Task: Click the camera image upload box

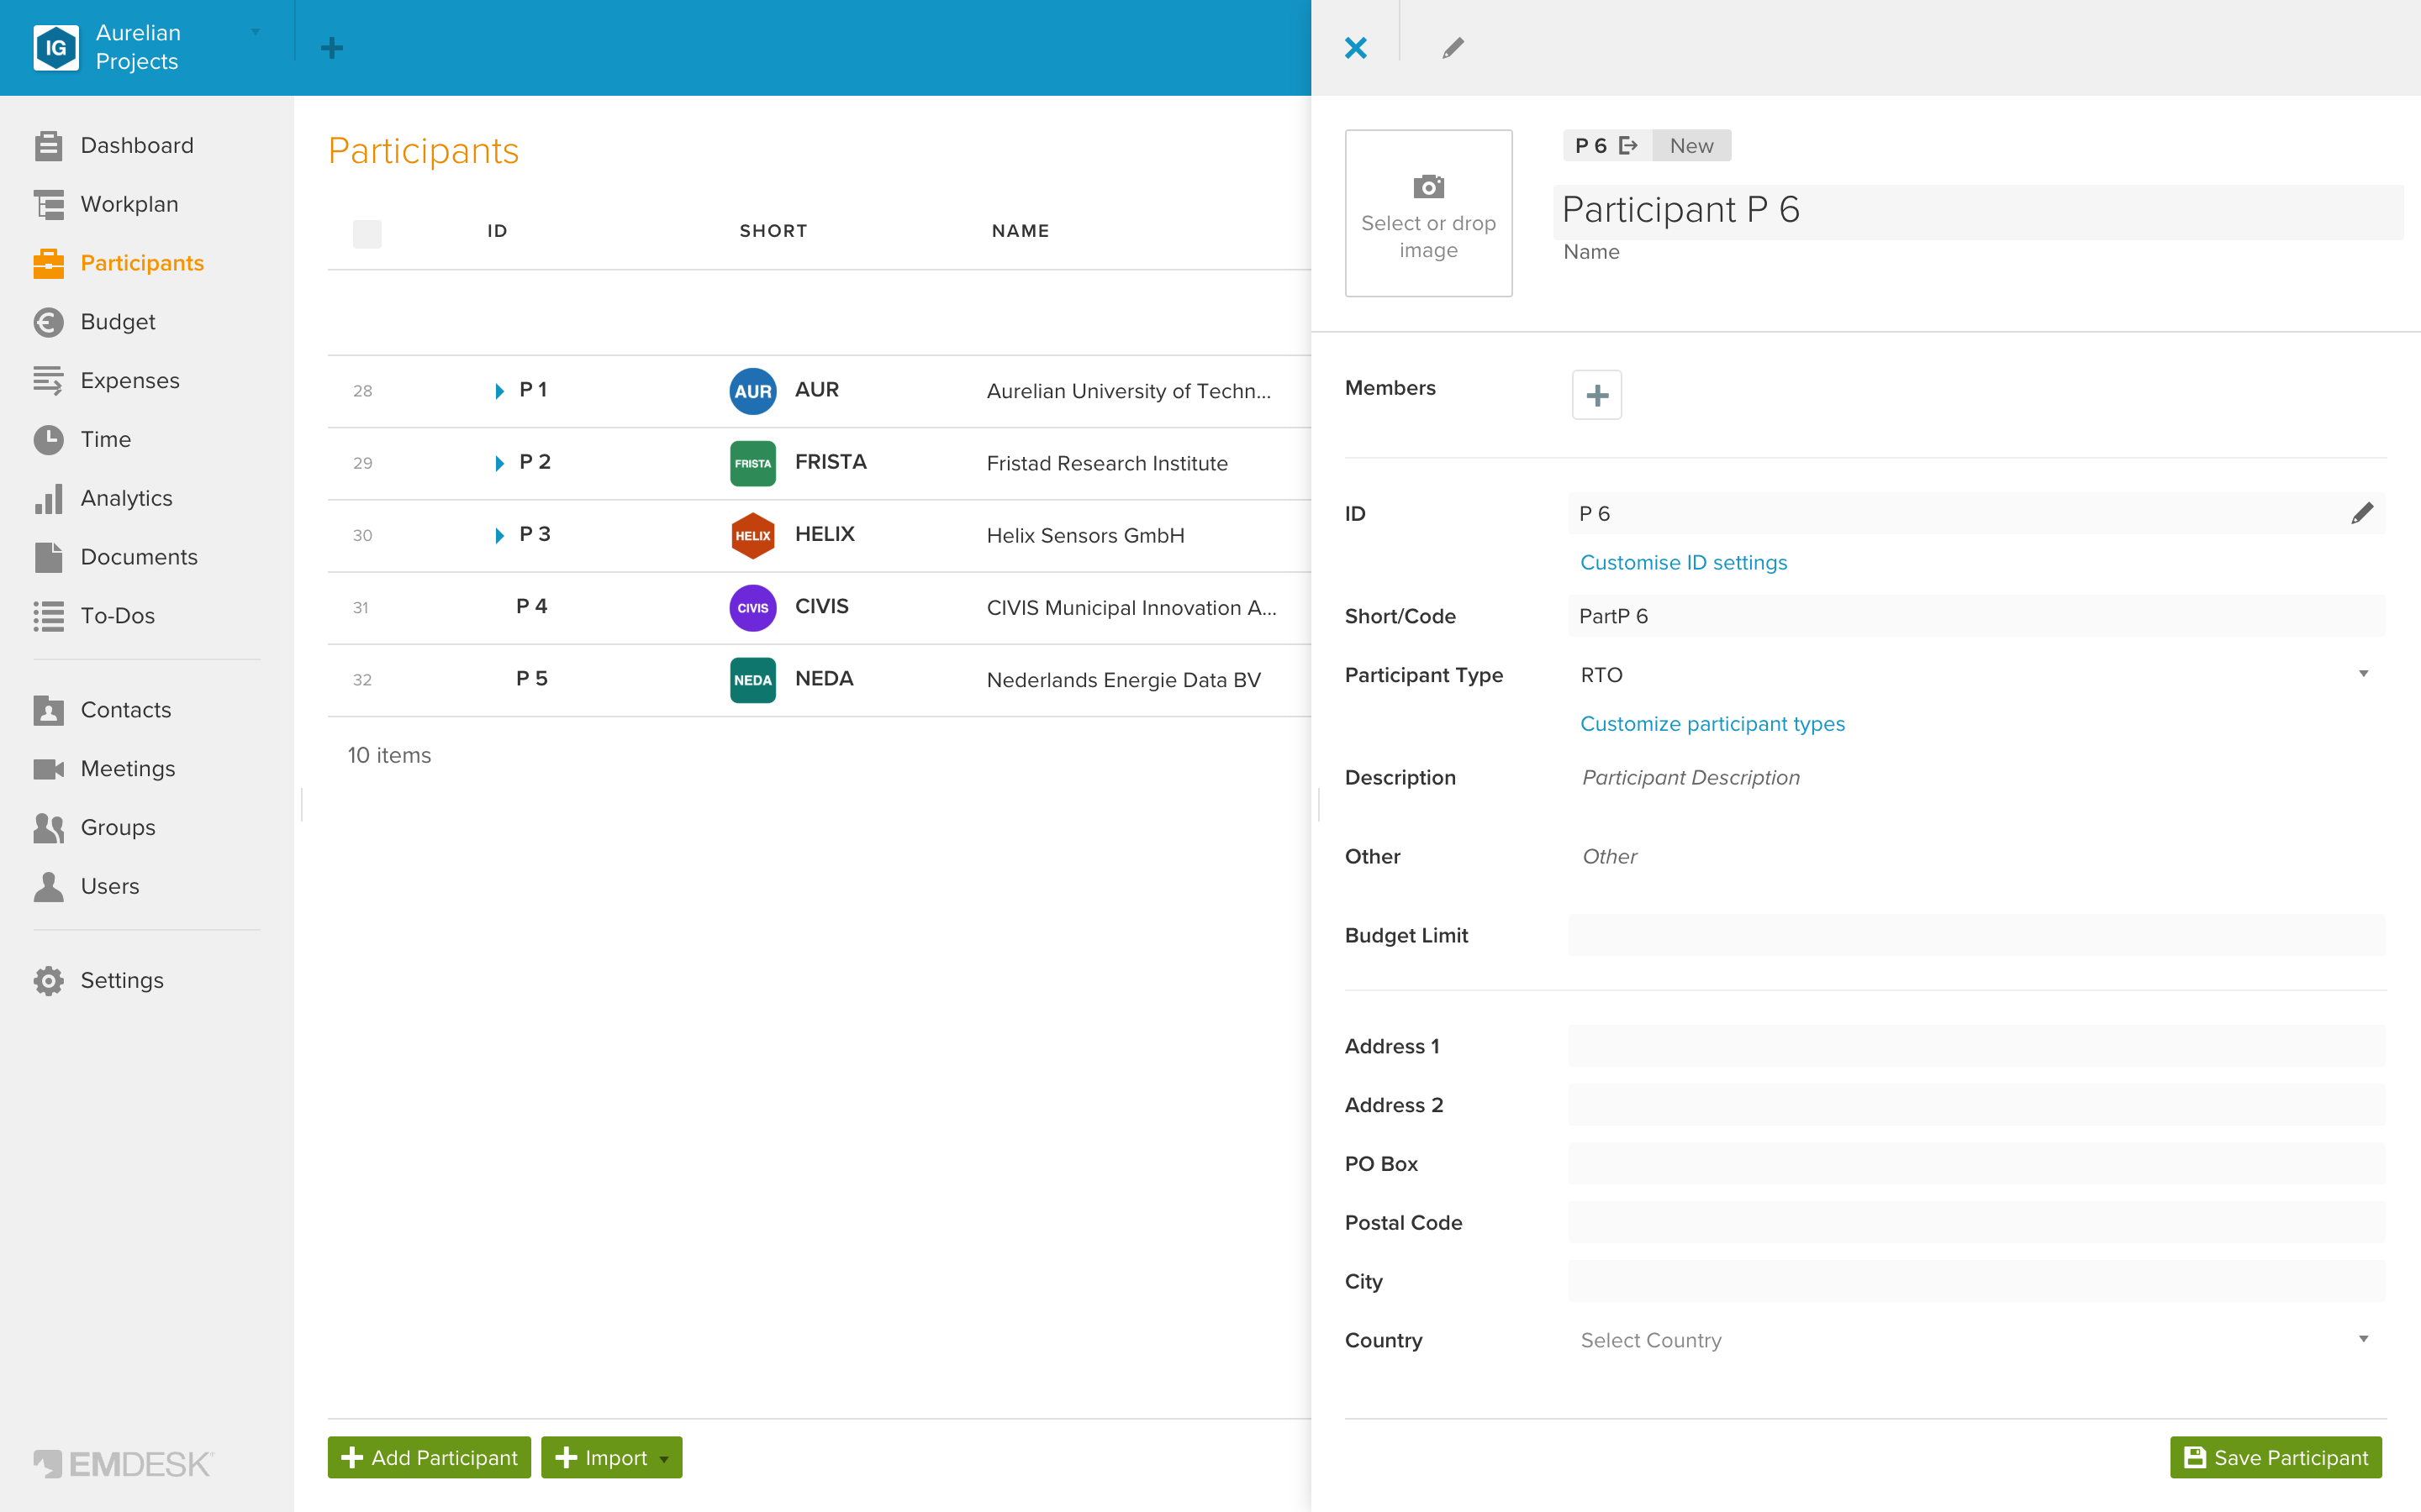Action: coord(1427,213)
